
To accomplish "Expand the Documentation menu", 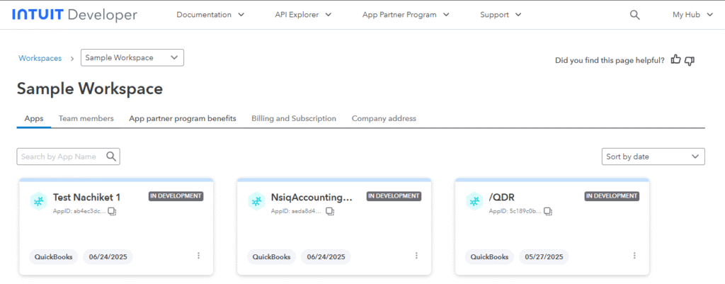I will click(x=210, y=15).
